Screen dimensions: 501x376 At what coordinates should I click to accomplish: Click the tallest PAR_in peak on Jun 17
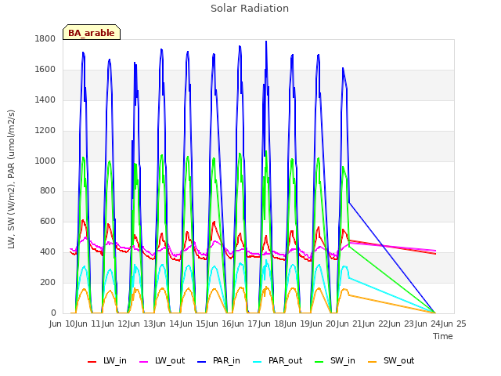pos(266,42)
